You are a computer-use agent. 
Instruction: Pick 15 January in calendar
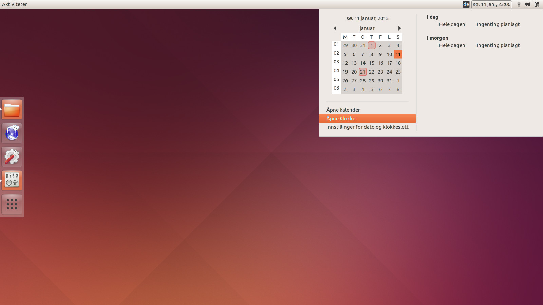coord(372,63)
